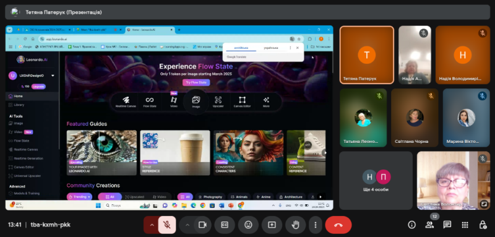Screen dimensions: 495x237
Task: Expand UXShiftDesignIO account dropdown
Action: tap(53, 75)
